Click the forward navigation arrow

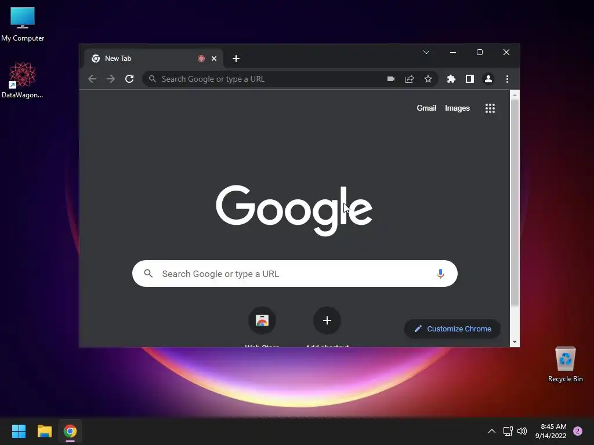111,79
